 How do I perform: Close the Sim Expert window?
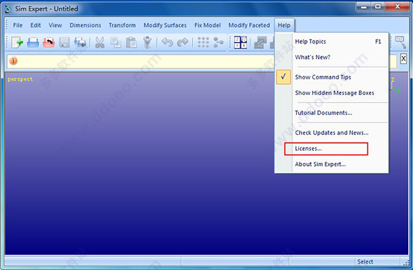(x=398, y=7)
